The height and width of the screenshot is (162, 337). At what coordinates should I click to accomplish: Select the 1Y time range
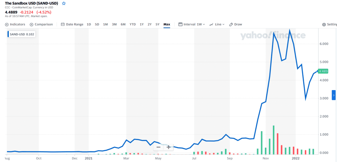[x=142, y=24]
